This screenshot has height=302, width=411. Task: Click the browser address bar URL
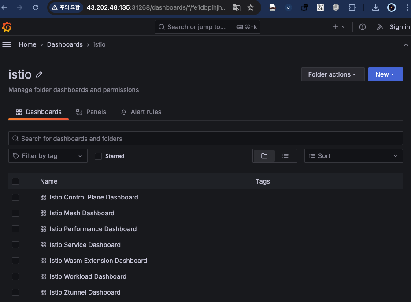[157, 7]
